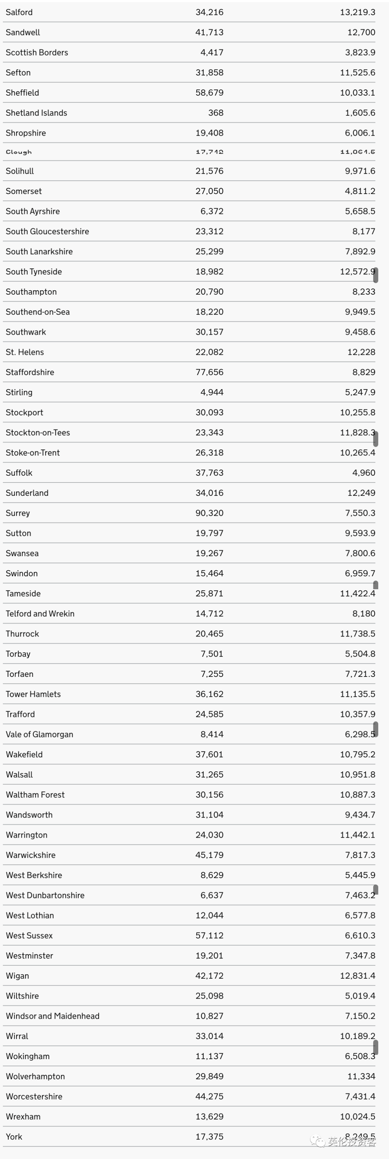
Task: Click the WeChat logo watermark icon
Action: click(318, 1140)
